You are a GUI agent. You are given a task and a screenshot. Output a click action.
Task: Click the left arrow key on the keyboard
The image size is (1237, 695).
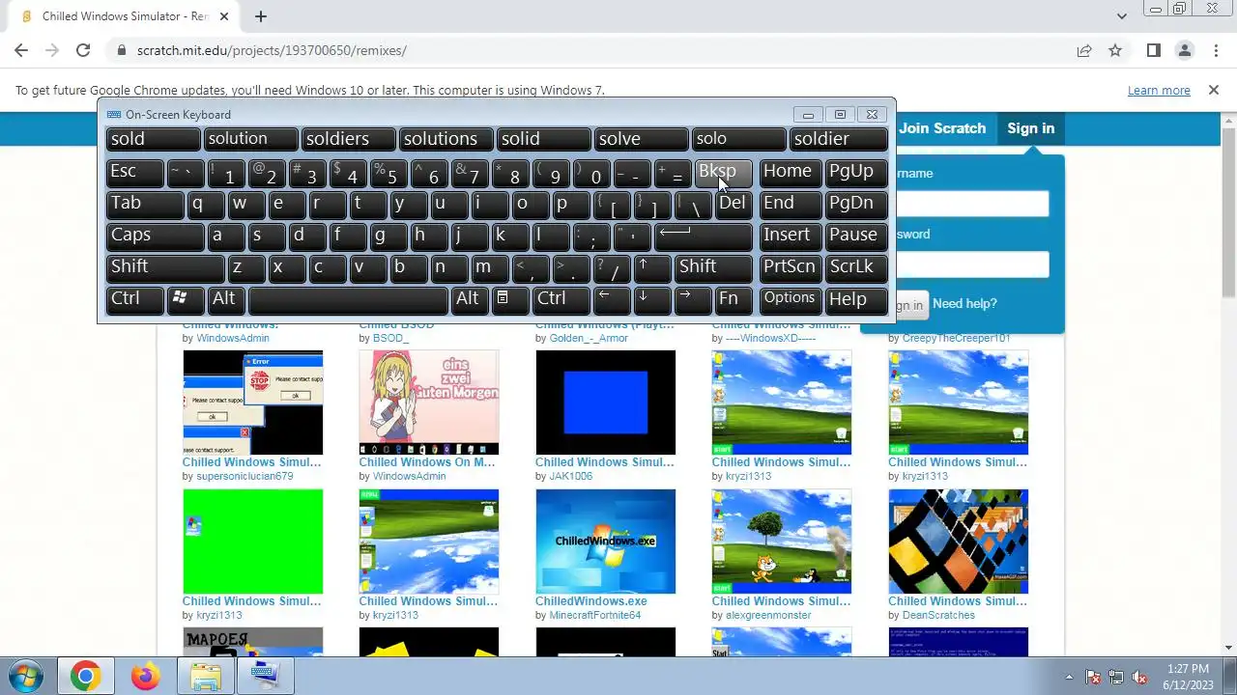[x=612, y=299]
